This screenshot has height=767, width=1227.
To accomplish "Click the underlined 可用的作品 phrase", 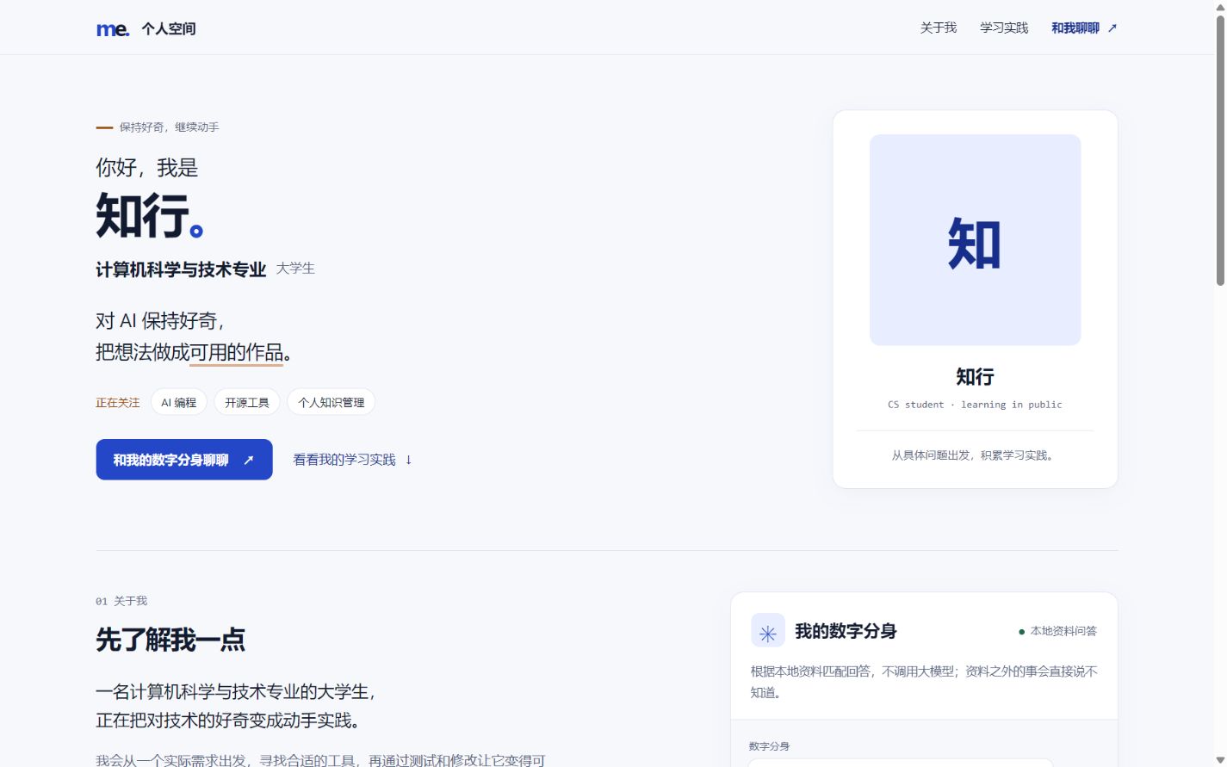I will [237, 352].
